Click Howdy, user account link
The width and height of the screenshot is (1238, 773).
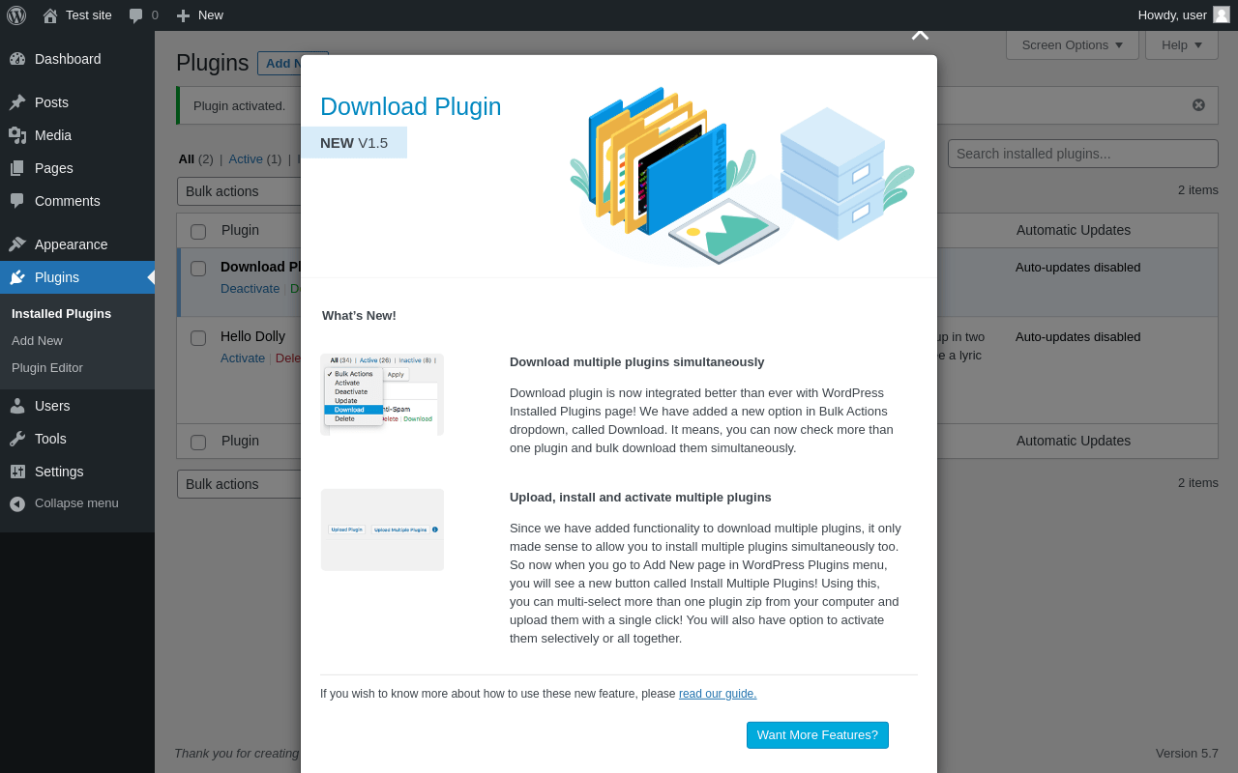pos(1172,15)
